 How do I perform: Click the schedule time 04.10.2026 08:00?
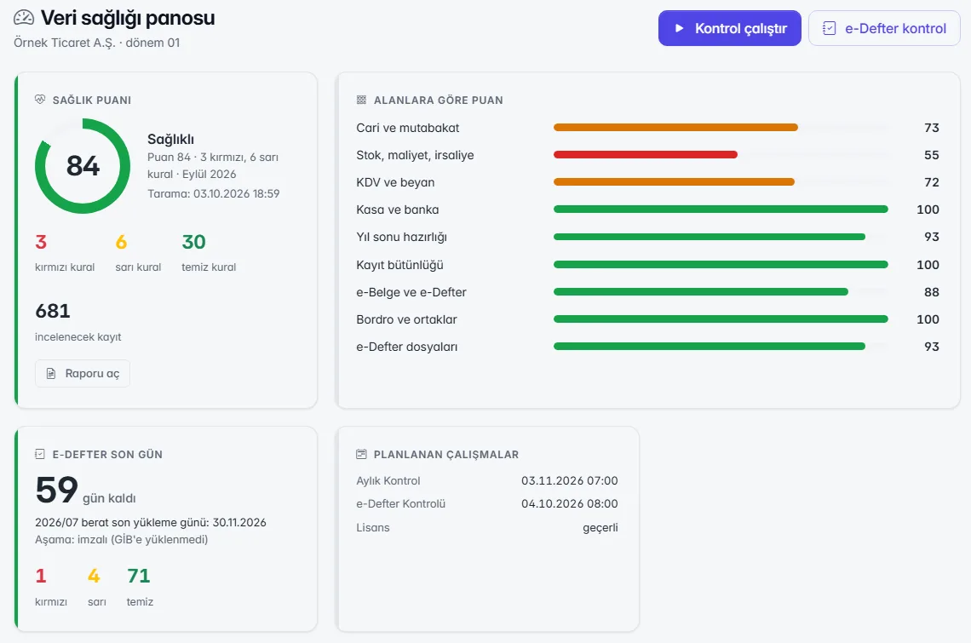click(x=570, y=503)
